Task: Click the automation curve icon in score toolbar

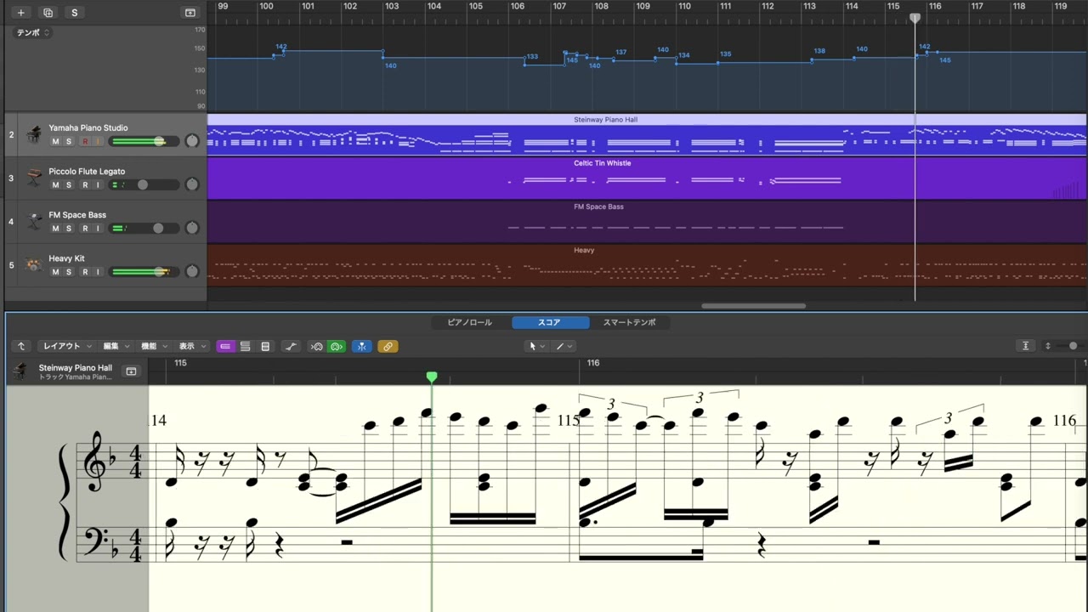Action: pos(291,346)
